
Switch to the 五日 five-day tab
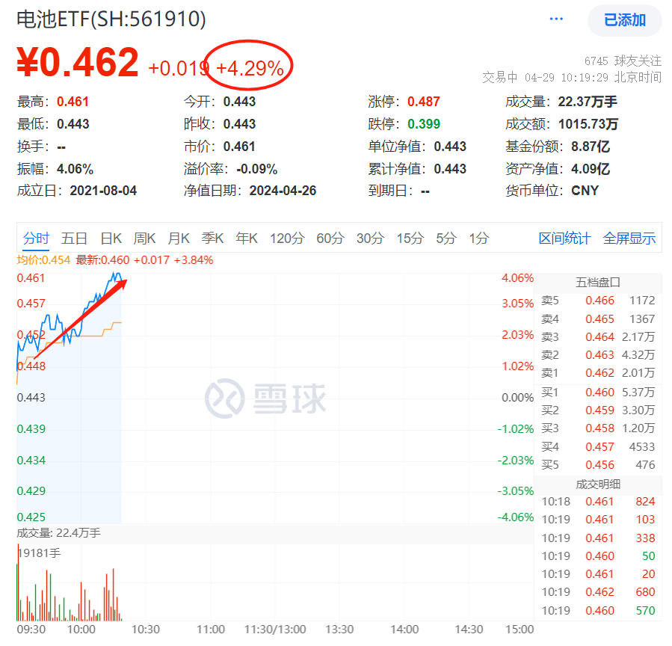click(73, 238)
